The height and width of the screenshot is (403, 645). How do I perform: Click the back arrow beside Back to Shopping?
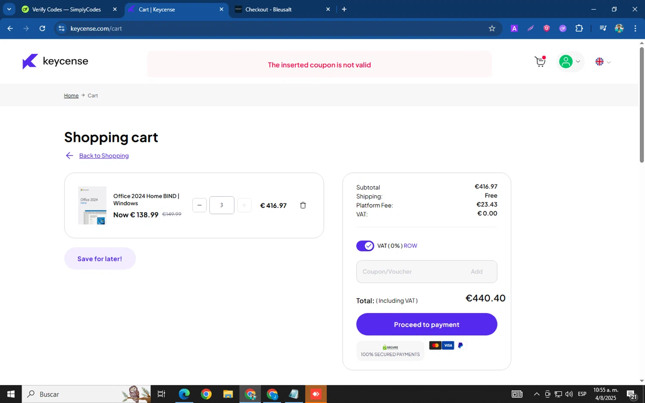pyautogui.click(x=69, y=156)
